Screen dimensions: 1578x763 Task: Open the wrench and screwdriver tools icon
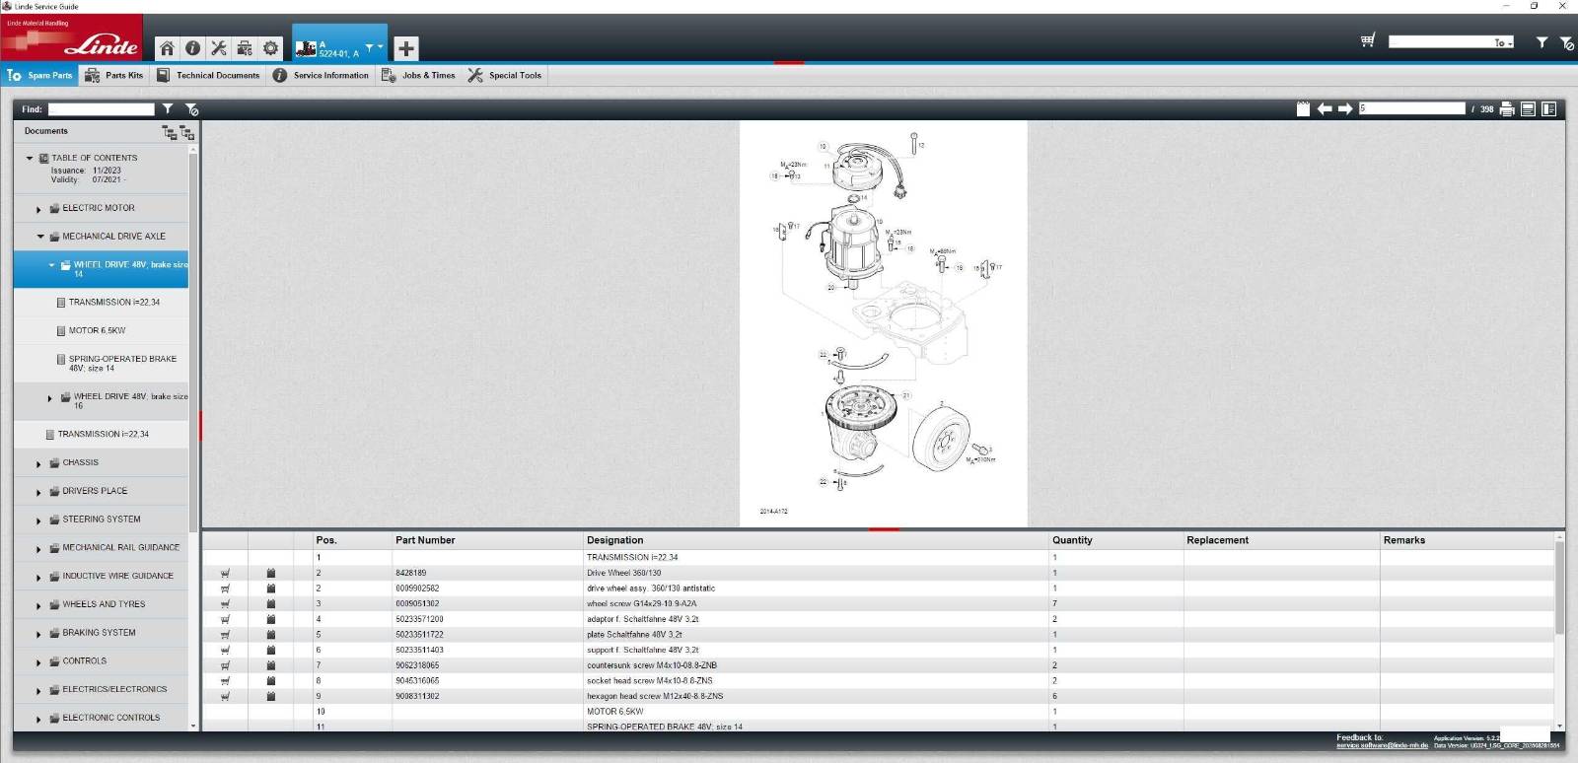(x=219, y=48)
